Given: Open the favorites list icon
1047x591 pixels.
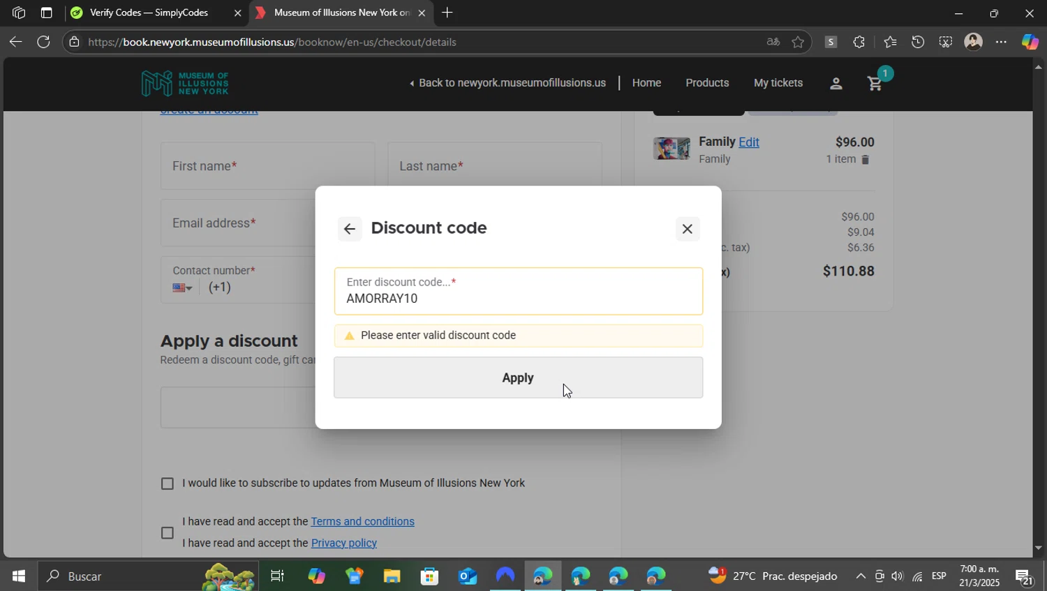Looking at the screenshot, I should [x=890, y=42].
